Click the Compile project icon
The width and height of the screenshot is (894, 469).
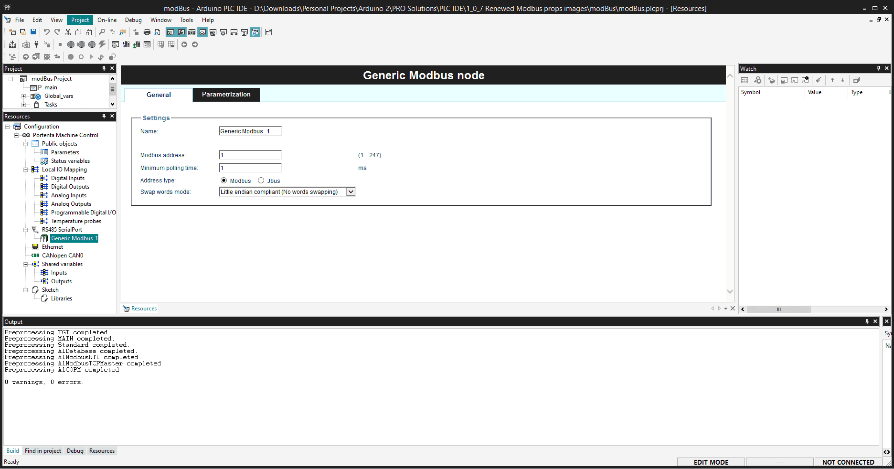coord(12,45)
